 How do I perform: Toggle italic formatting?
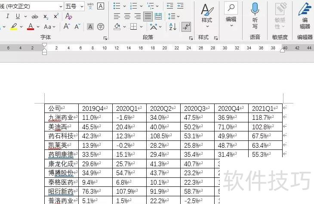pos(7,16)
